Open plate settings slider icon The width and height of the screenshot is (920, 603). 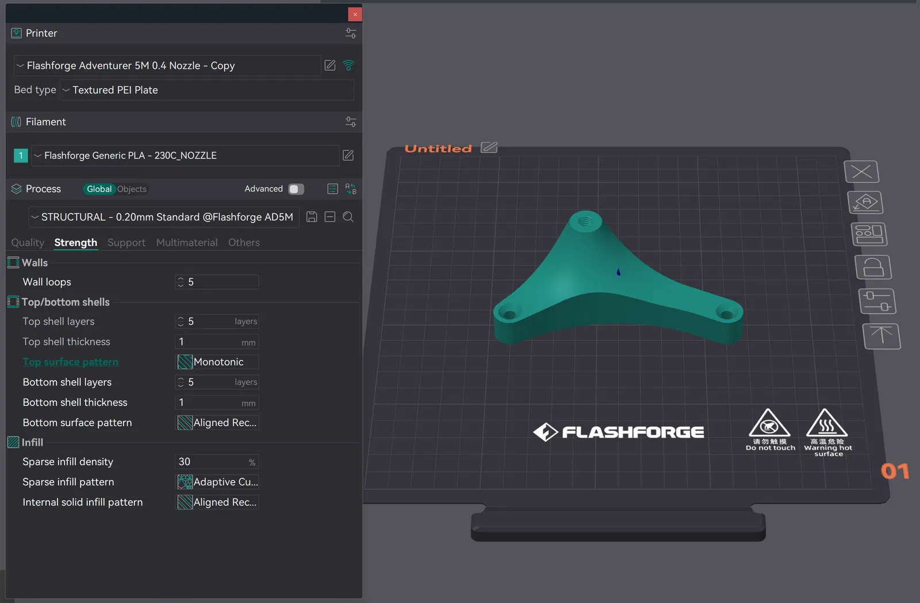877,301
